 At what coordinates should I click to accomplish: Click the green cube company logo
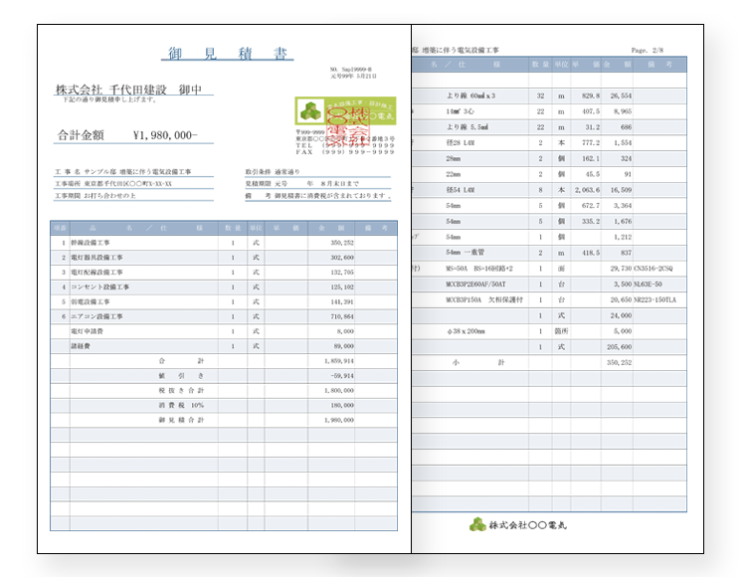click(311, 111)
